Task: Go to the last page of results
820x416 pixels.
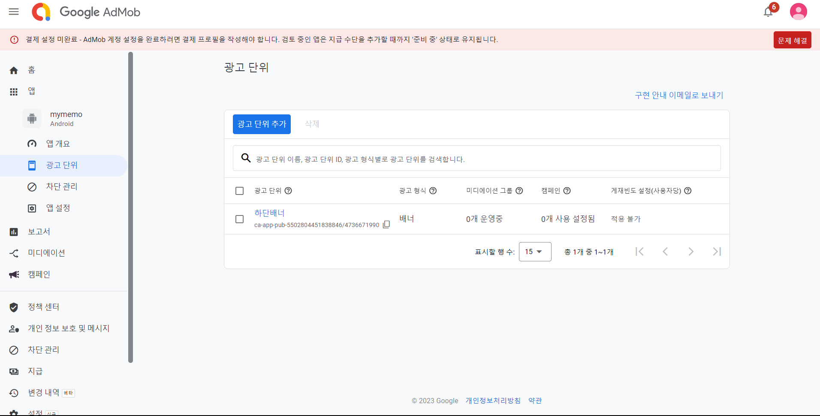Action: [x=717, y=251]
